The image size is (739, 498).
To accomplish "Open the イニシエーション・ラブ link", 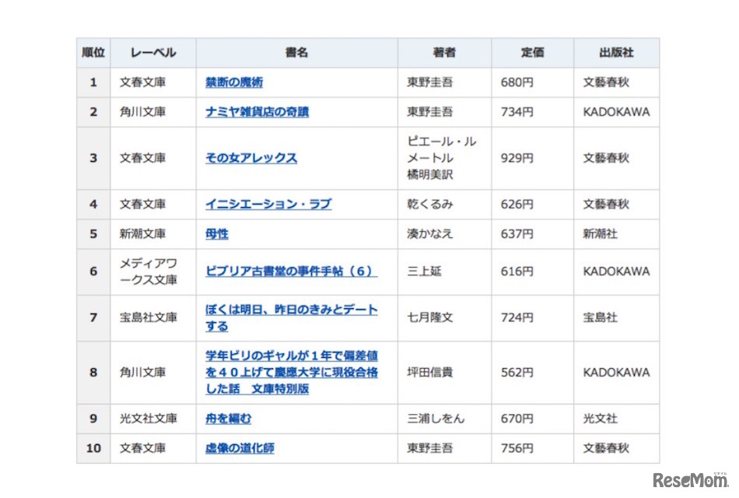I will [x=266, y=204].
